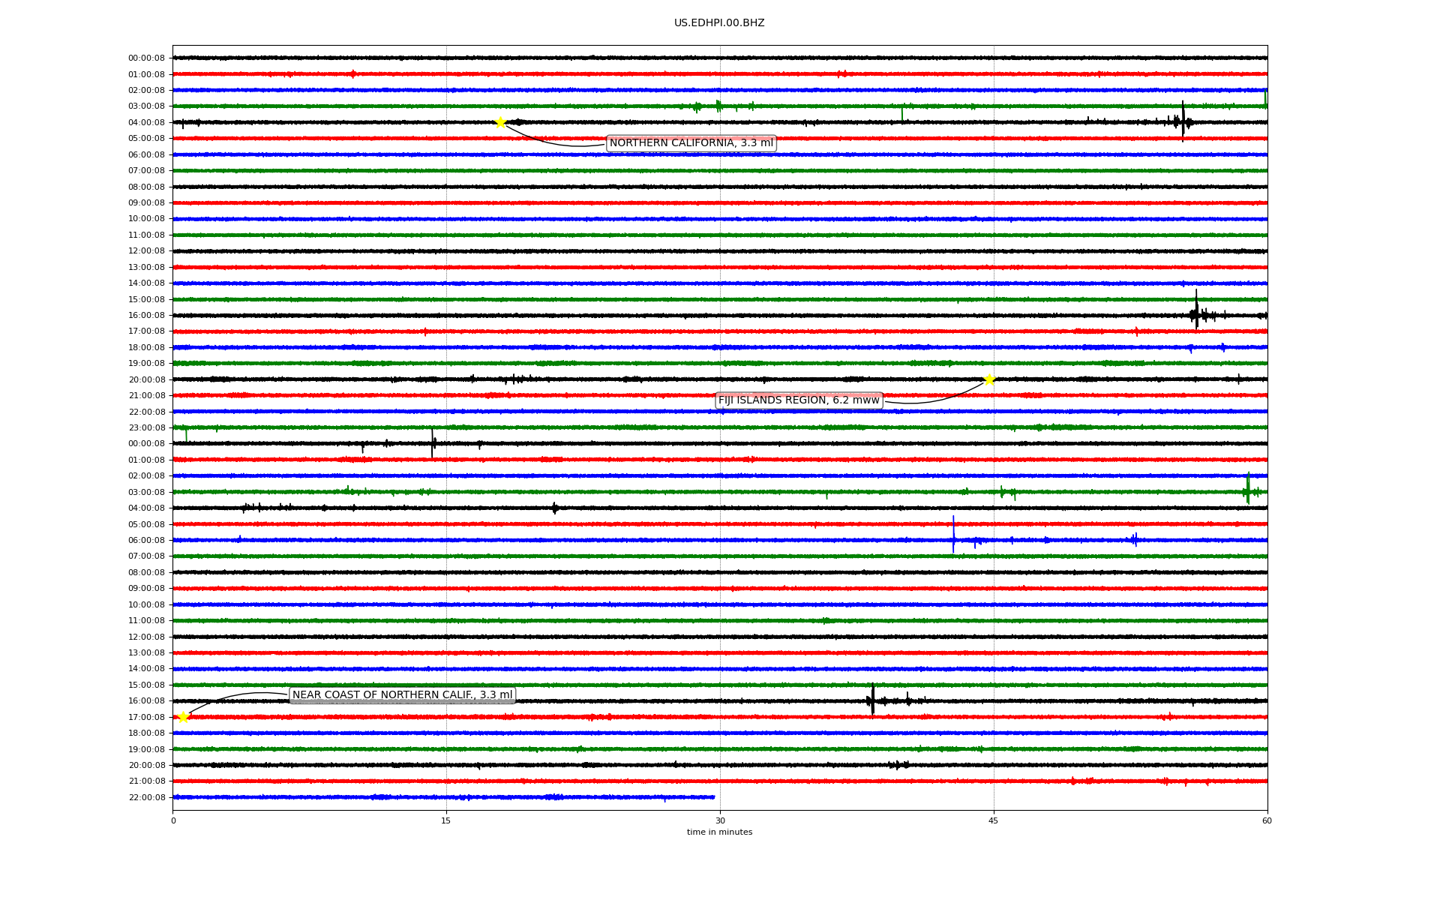Click the green spike on the second 03:00:08 trace
The height and width of the screenshot is (900, 1440).
[1248, 489]
